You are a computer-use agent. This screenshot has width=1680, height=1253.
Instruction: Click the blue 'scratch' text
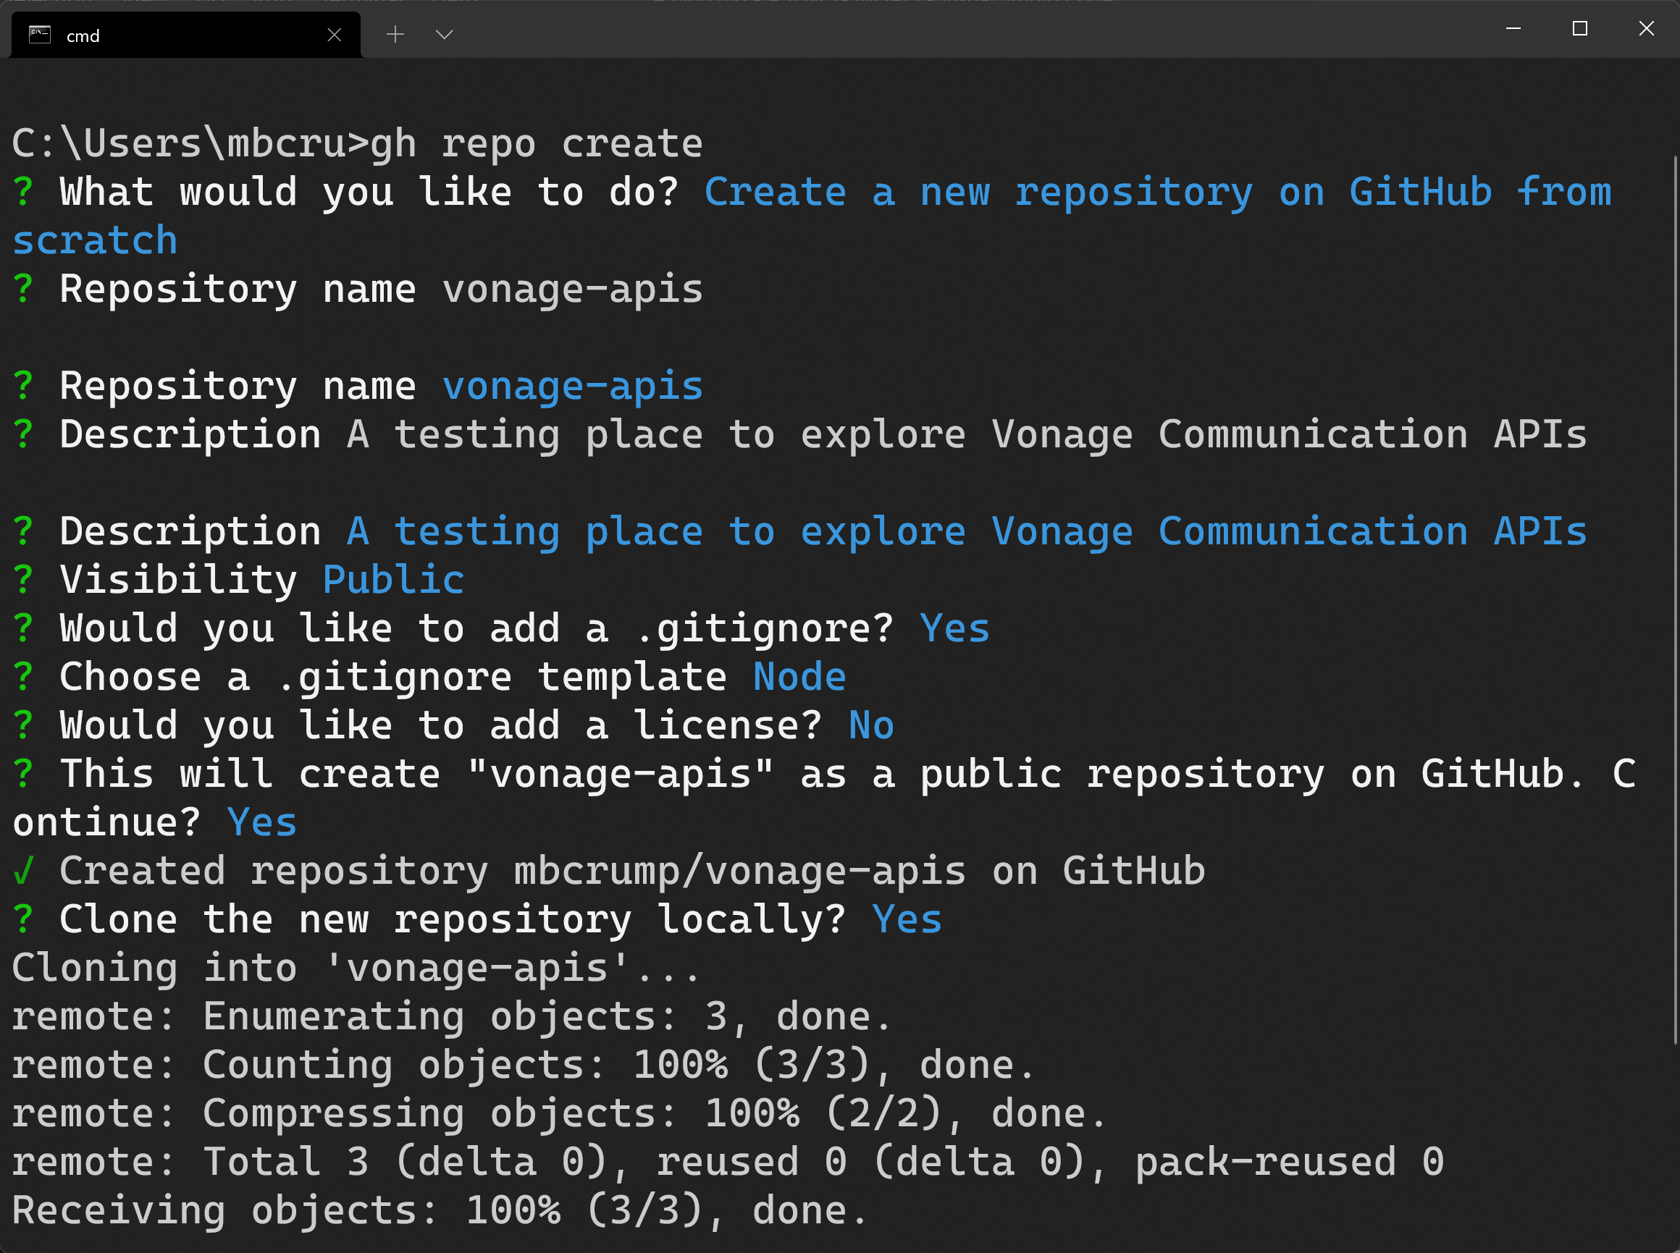coord(95,240)
